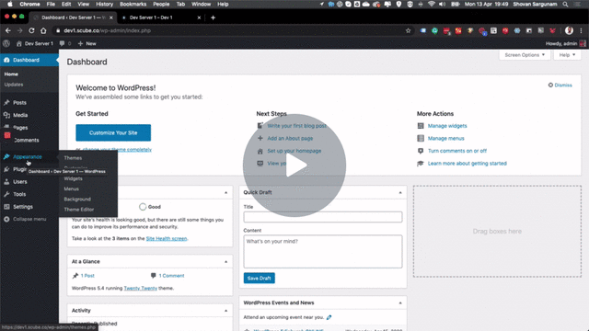Open Theme Editor from Appearance submenu
The image size is (589, 331).
point(79,210)
